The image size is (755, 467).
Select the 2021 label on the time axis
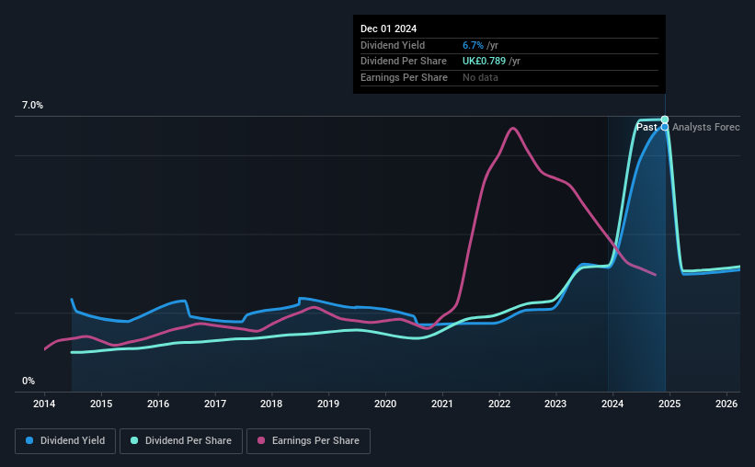pos(442,404)
